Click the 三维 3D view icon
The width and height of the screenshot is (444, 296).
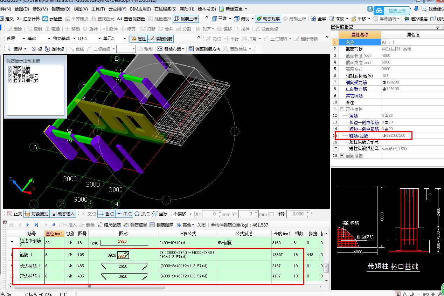(215, 19)
